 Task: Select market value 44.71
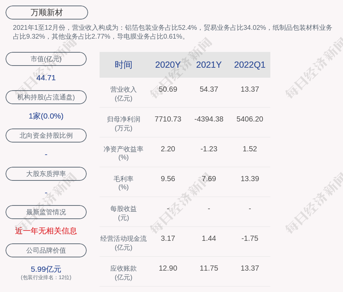(46, 78)
